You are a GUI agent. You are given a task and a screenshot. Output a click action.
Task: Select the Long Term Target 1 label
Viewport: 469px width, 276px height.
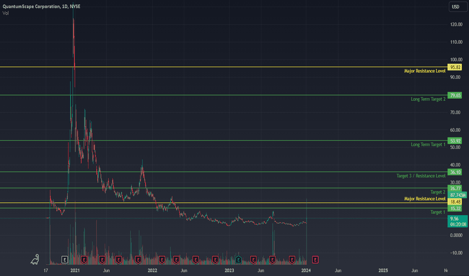click(428, 145)
